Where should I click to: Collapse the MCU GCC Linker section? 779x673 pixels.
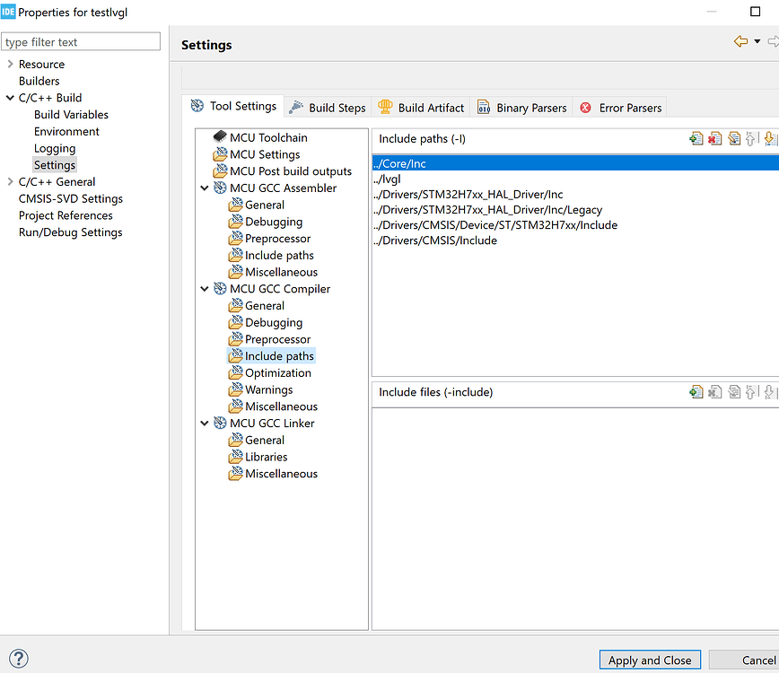point(206,424)
